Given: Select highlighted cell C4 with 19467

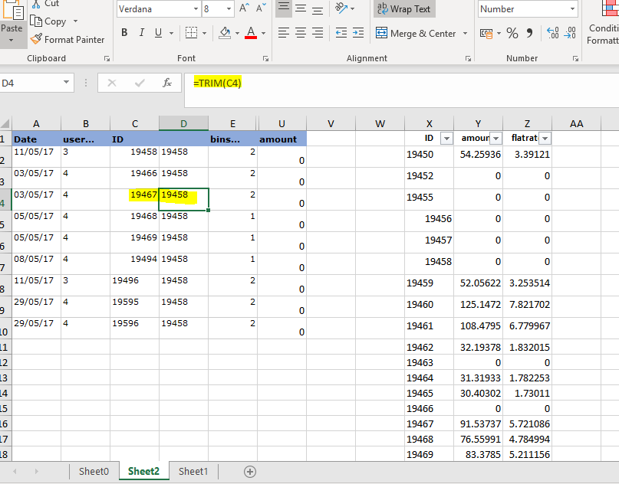Looking at the screenshot, I should tap(135, 199).
